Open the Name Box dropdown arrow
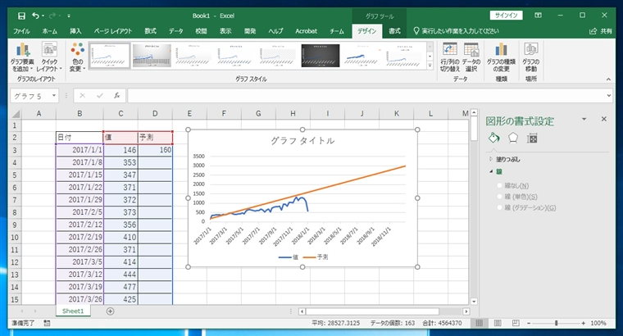The image size is (623, 336). click(x=53, y=96)
